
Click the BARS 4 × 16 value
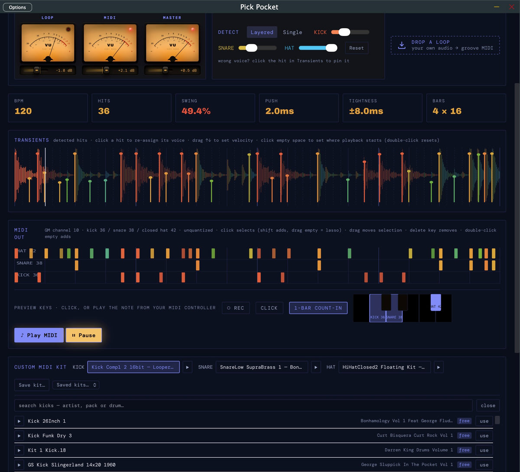click(447, 111)
